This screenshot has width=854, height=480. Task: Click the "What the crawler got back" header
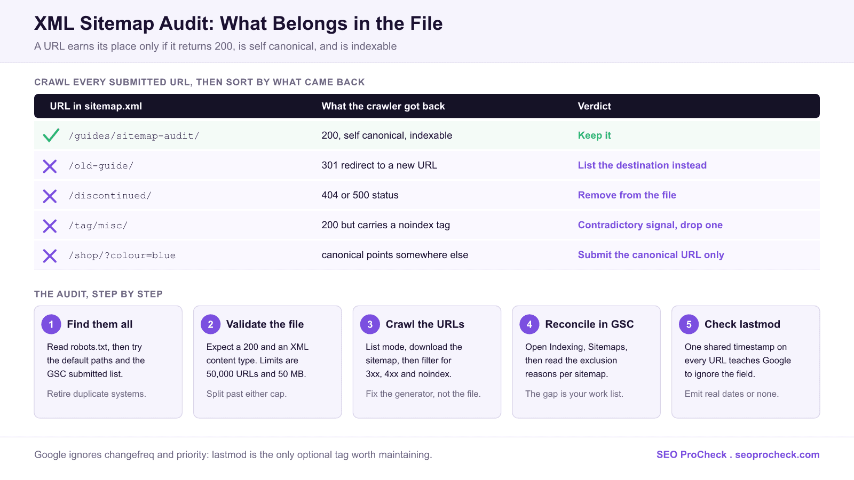tap(383, 106)
